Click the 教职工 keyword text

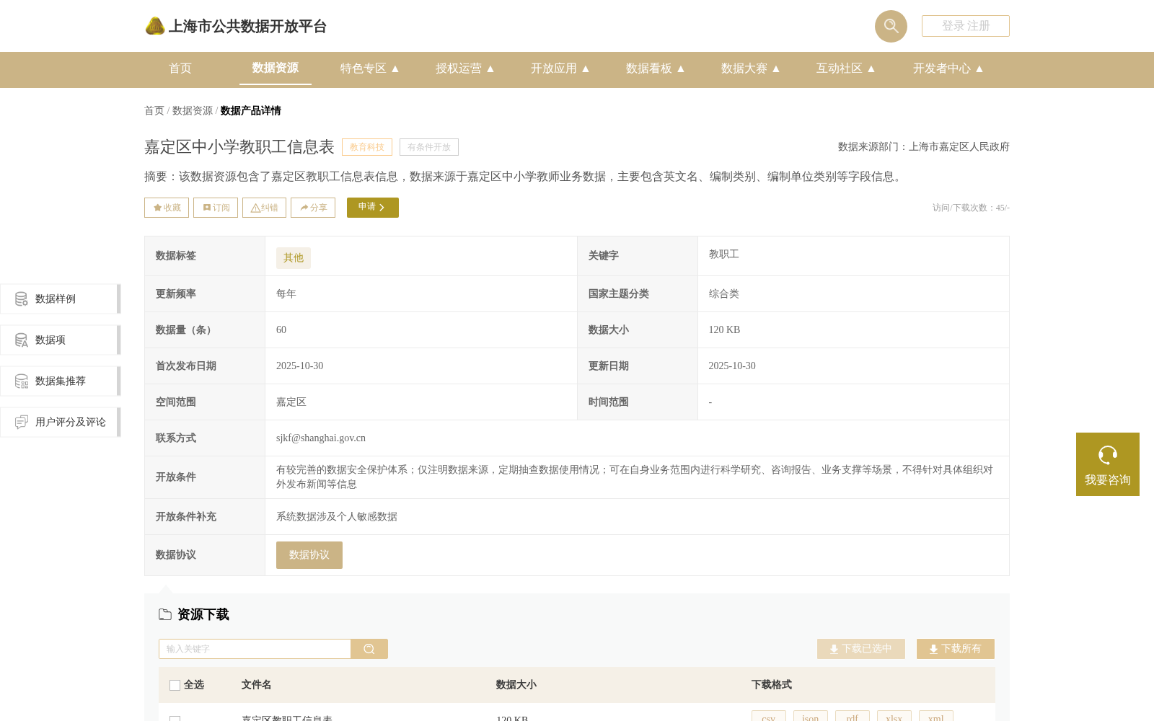tap(723, 255)
